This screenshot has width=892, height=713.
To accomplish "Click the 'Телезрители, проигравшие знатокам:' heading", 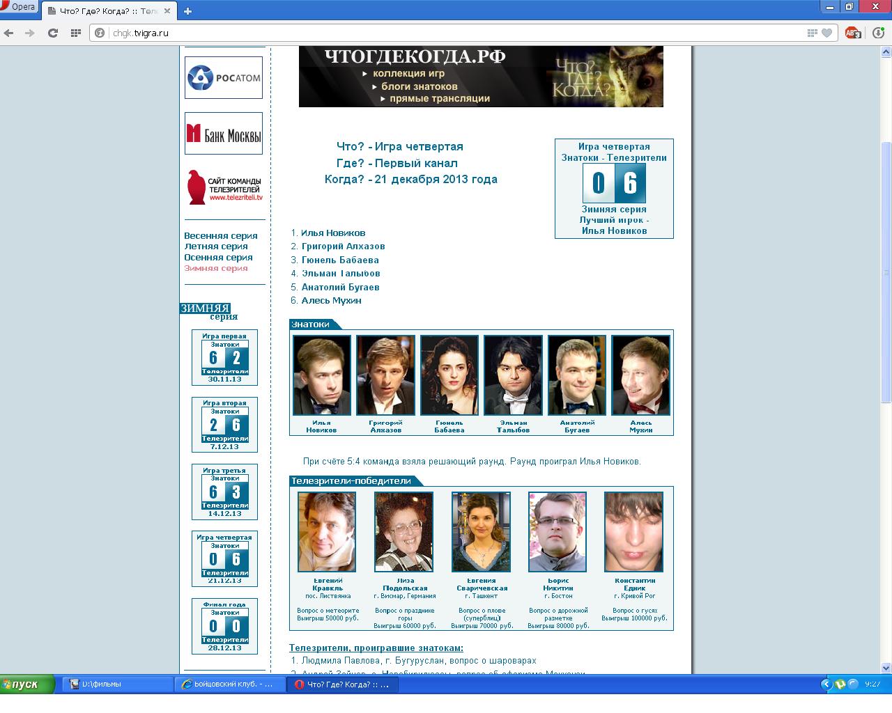I will coord(376,648).
